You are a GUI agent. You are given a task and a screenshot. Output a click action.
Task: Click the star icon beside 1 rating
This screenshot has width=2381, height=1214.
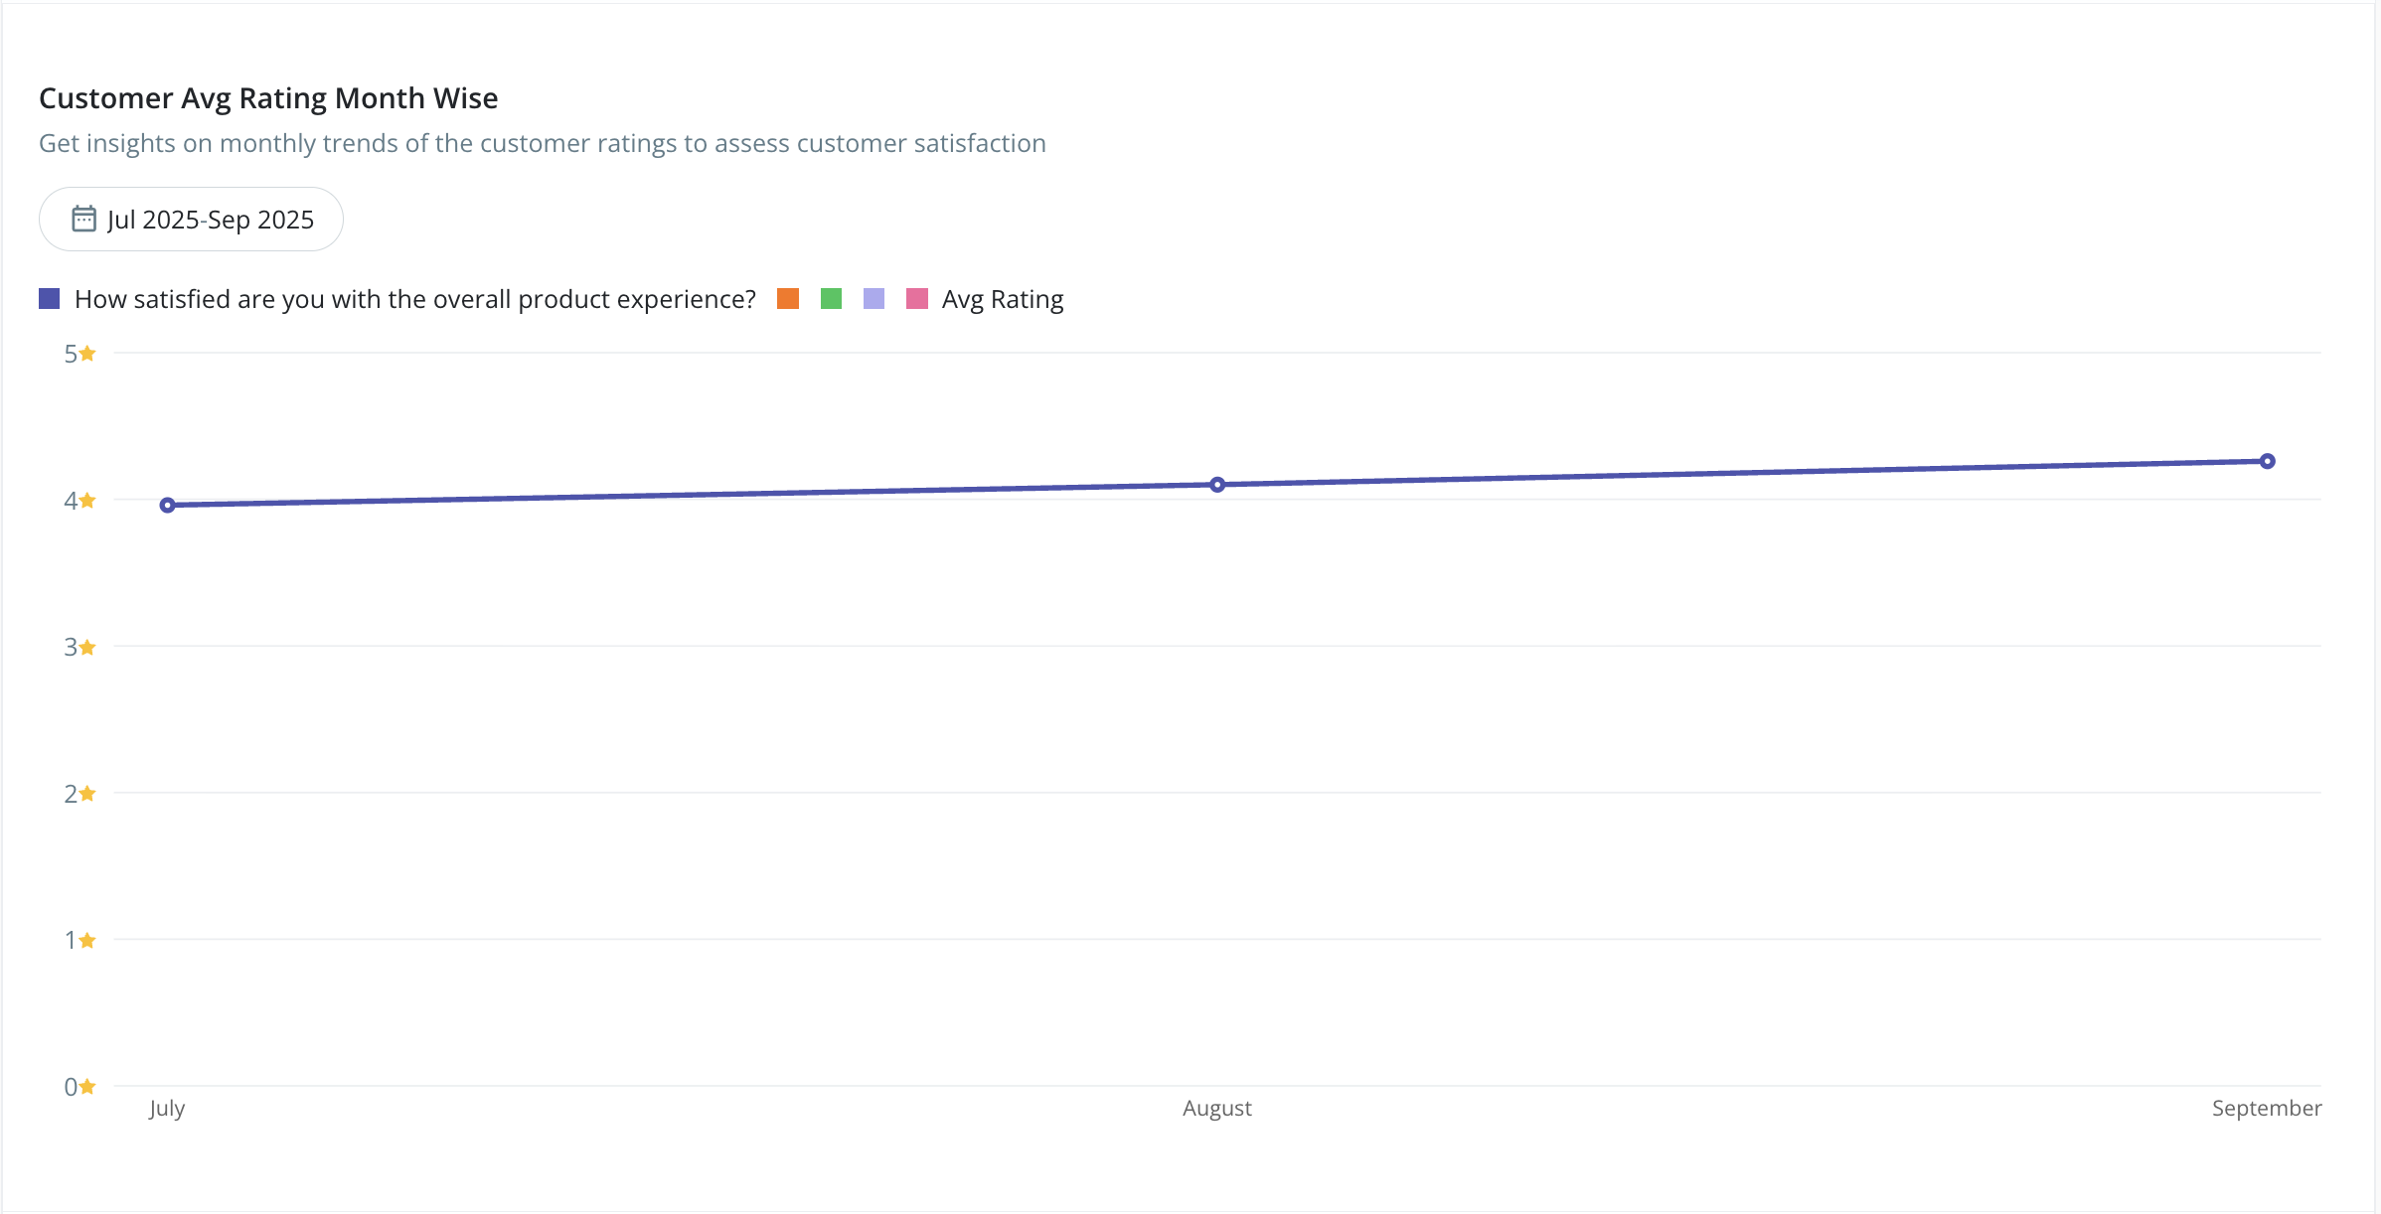[x=87, y=941]
